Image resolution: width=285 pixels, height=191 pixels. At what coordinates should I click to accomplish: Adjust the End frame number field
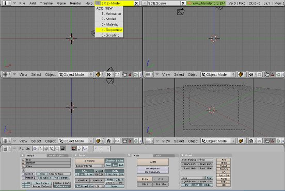tap(161, 184)
